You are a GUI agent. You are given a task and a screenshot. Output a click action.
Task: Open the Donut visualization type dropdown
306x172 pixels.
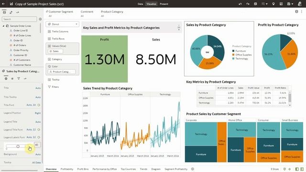tap(63, 24)
